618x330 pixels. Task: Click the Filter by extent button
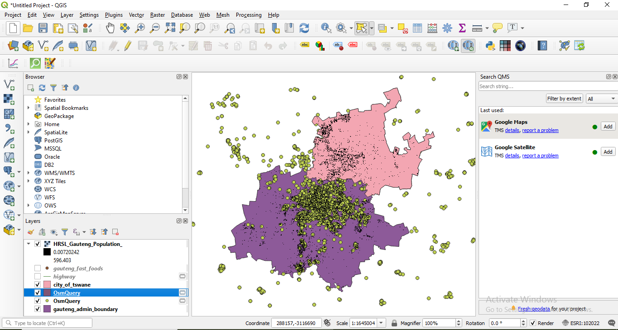[x=564, y=99]
